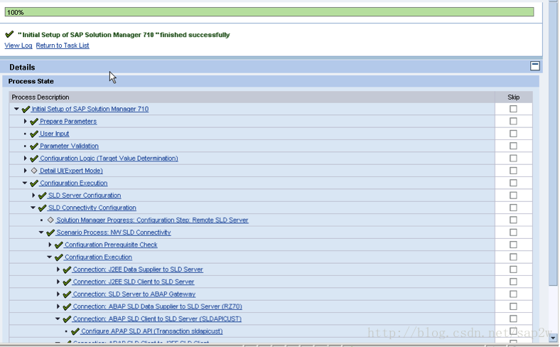Click the Process Description column header
Image resolution: width=560 pixels, height=347 pixels.
pyautogui.click(x=252, y=97)
